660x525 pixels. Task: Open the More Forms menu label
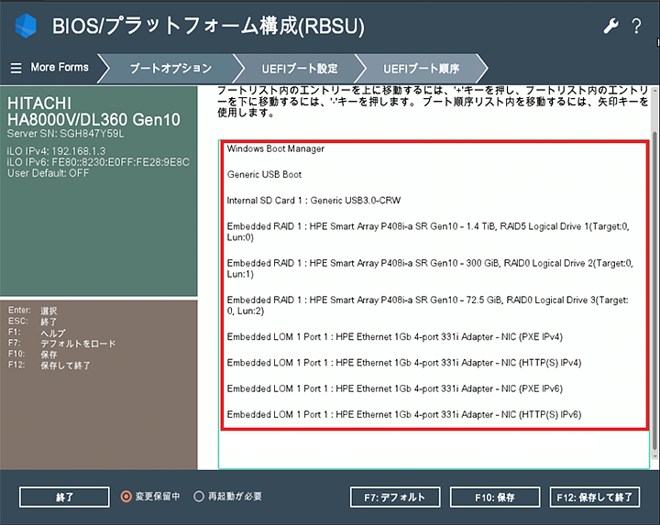click(x=60, y=67)
